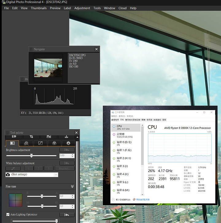Open the Thumbnails menu
Viewport: 221px width, 223px height.
pyautogui.click(x=39, y=8)
